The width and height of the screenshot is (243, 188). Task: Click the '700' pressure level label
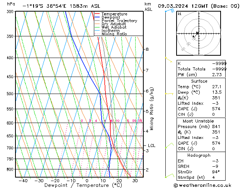[x=11, y=148]
